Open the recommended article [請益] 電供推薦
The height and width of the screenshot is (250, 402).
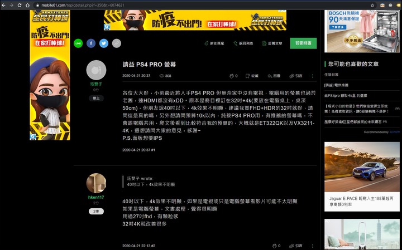tap(336, 85)
